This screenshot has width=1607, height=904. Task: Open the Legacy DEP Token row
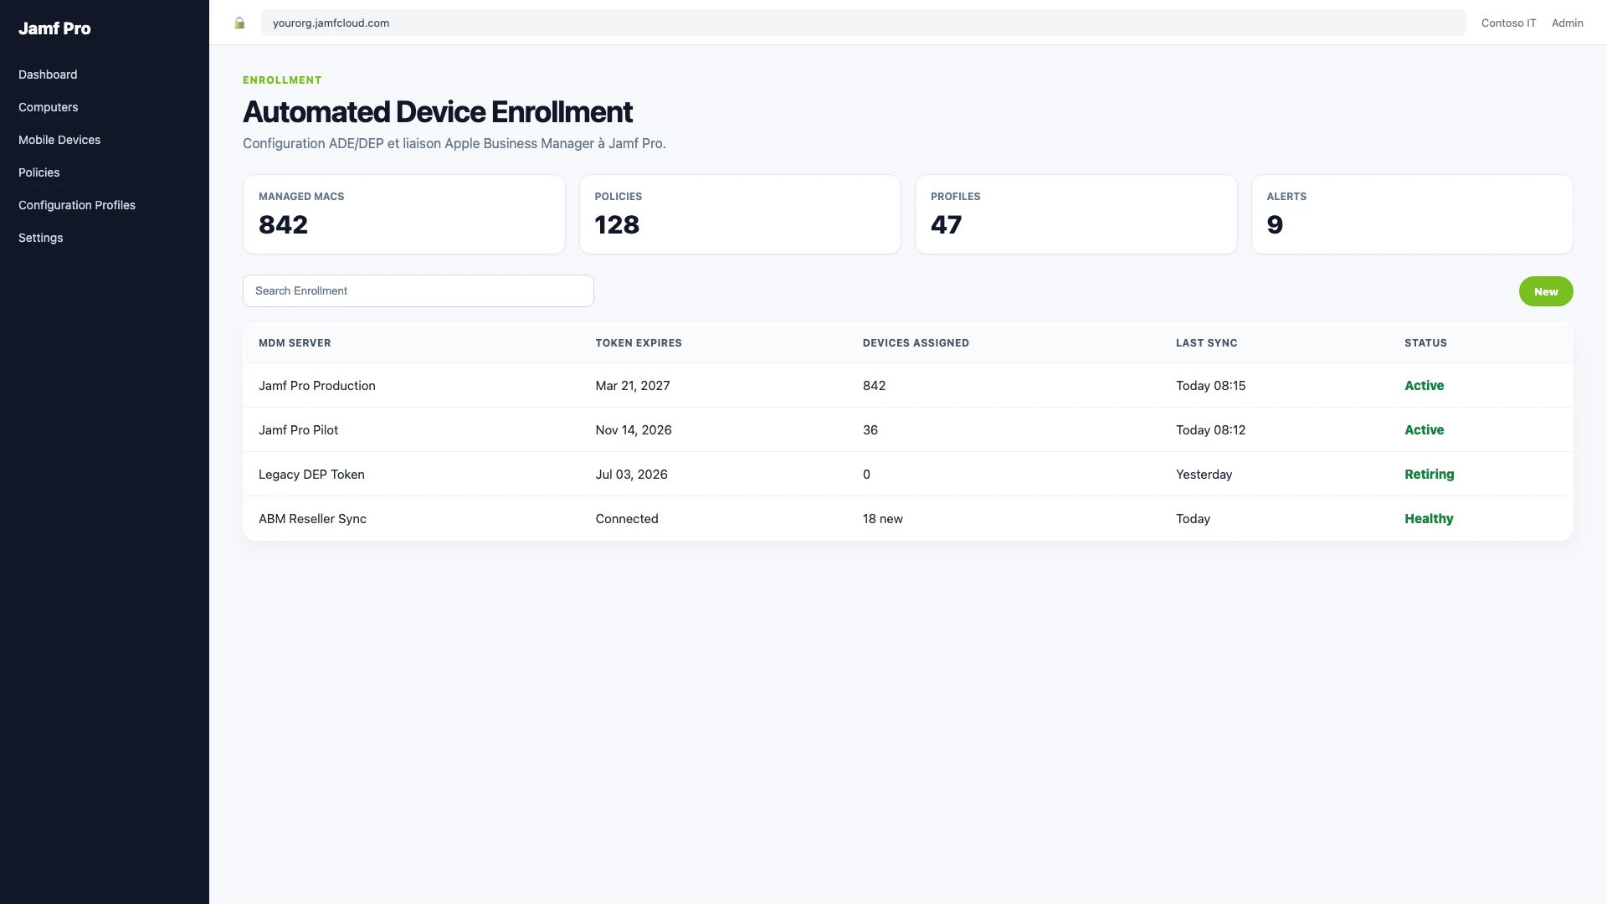[908, 474]
